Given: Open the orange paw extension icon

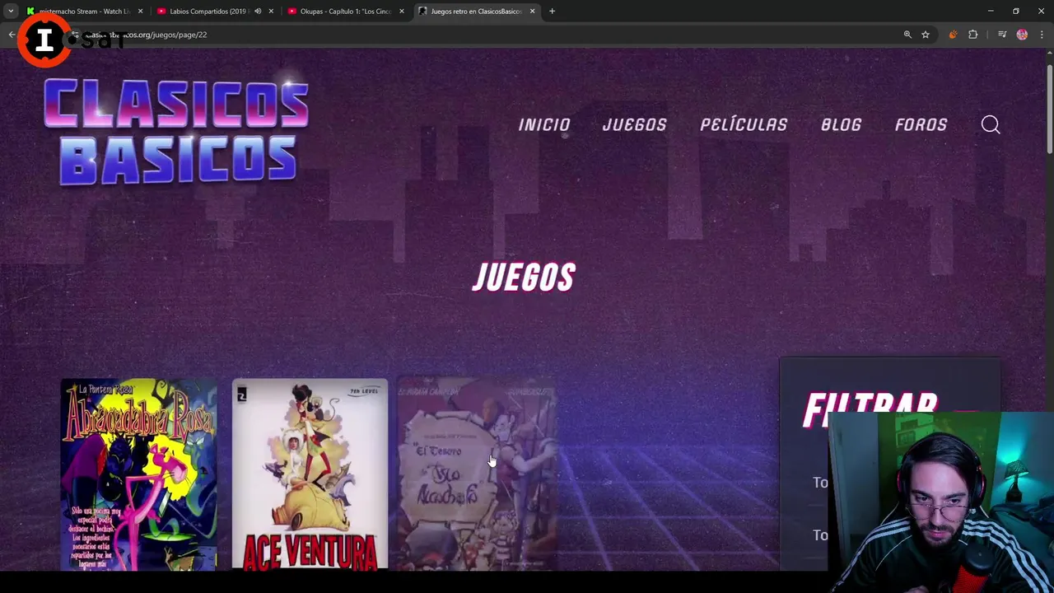Looking at the screenshot, I should pyautogui.click(x=953, y=35).
